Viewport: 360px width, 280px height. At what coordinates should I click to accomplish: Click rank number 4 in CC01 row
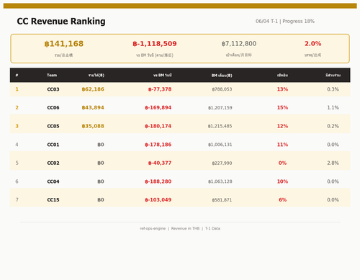pyautogui.click(x=17, y=145)
